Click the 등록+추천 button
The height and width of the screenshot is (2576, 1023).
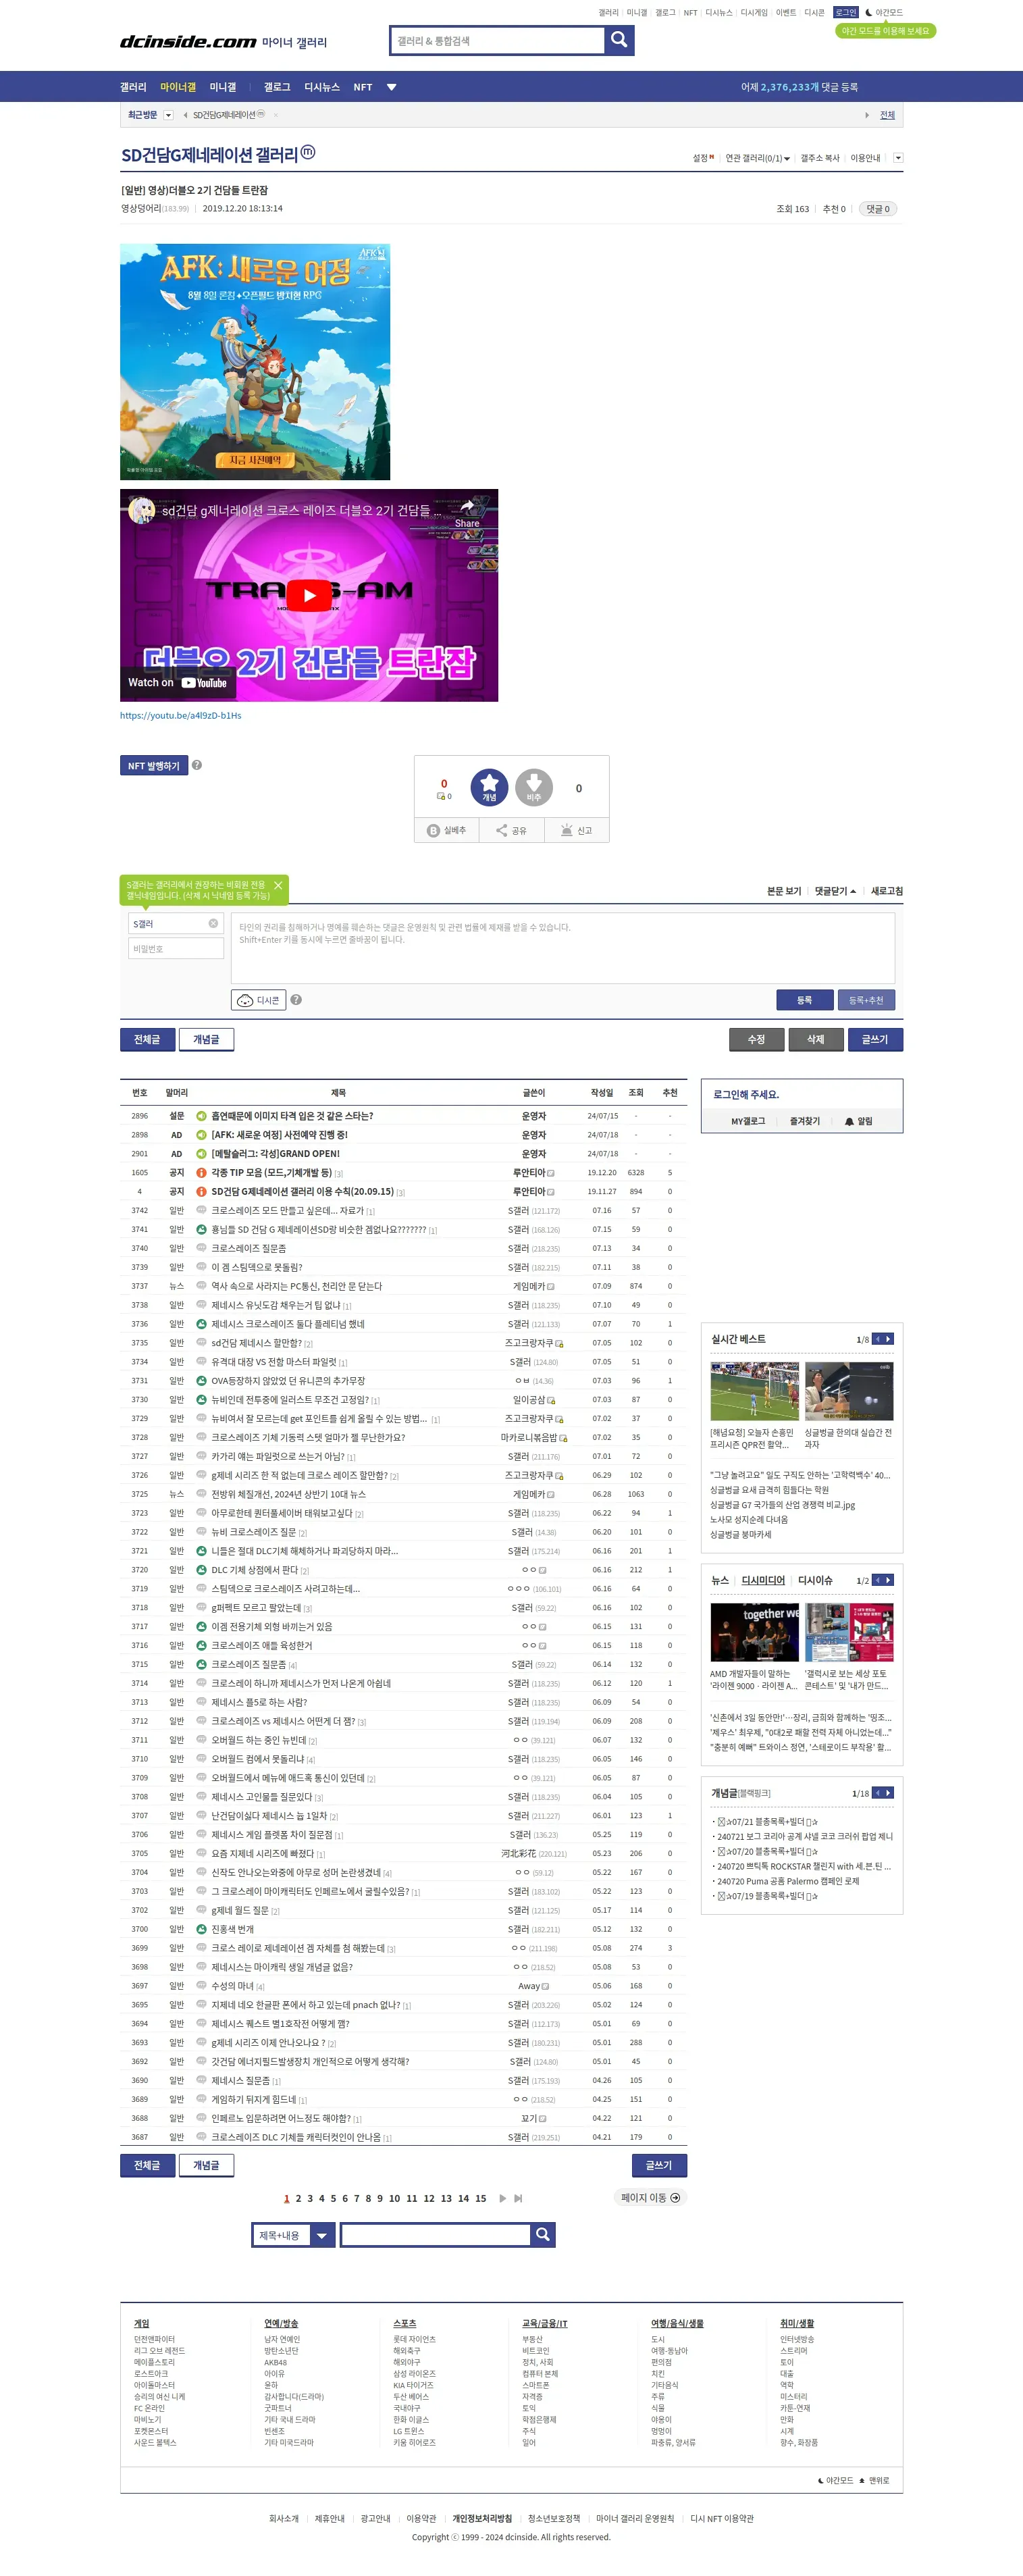866,1000
